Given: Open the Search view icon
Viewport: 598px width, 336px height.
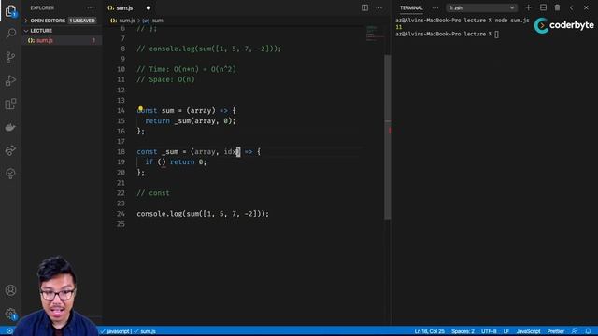Looking at the screenshot, I should (10, 34).
